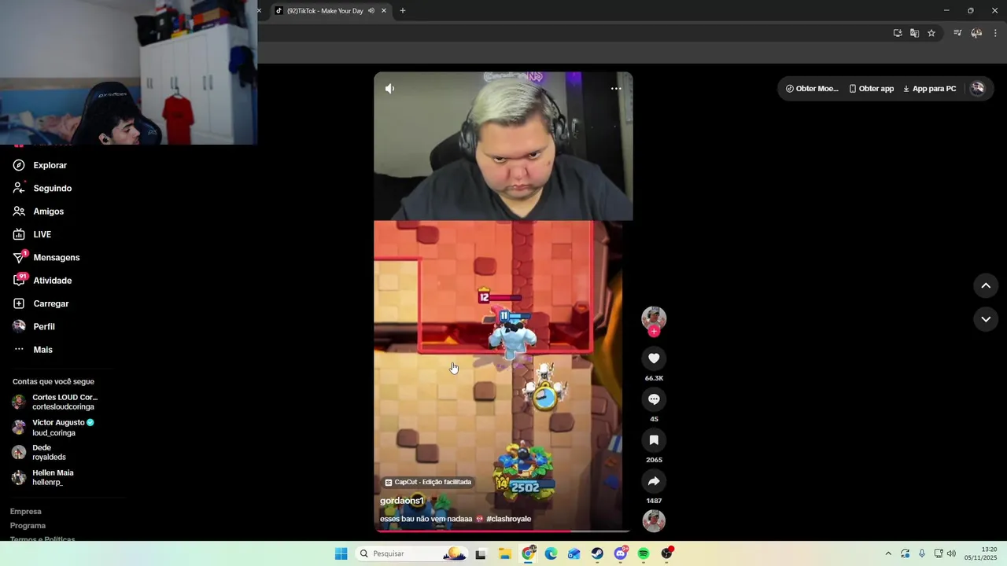
Task: Click CapCut - Edição facilitada tag
Action: click(x=428, y=482)
